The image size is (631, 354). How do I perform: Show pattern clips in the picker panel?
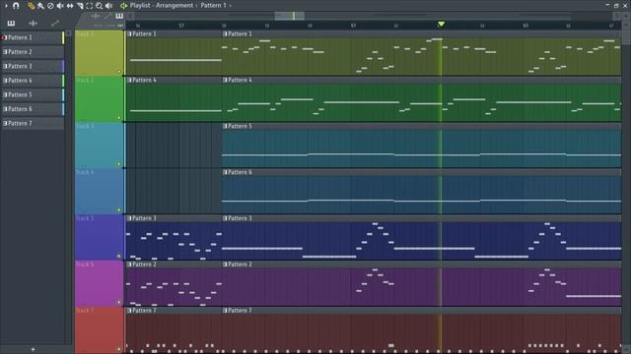(11, 24)
